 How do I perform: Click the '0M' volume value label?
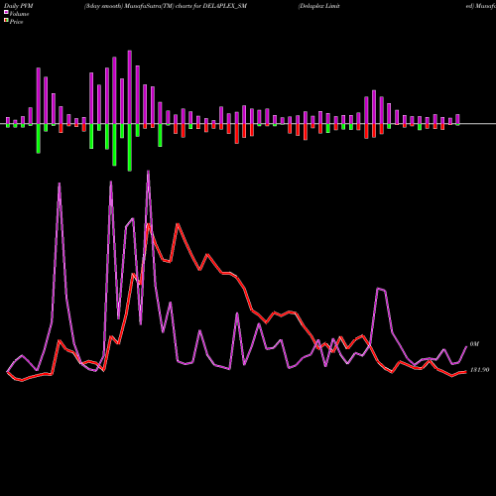474,344
